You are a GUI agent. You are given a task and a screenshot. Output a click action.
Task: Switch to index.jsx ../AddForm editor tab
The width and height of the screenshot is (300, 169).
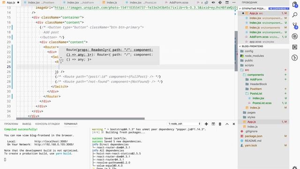[x=80, y=2]
